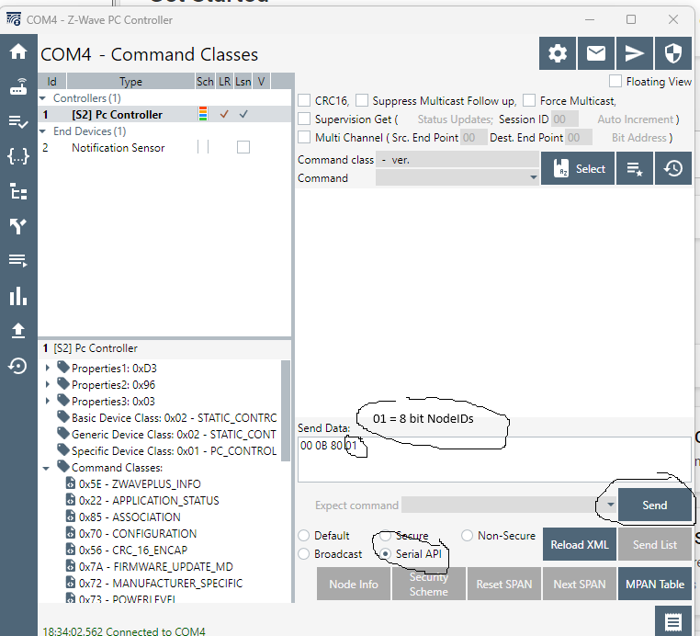Screen dimensions: 700x636
Task: Expand the Properties1: 0xD3 tree node
Action: [49, 369]
